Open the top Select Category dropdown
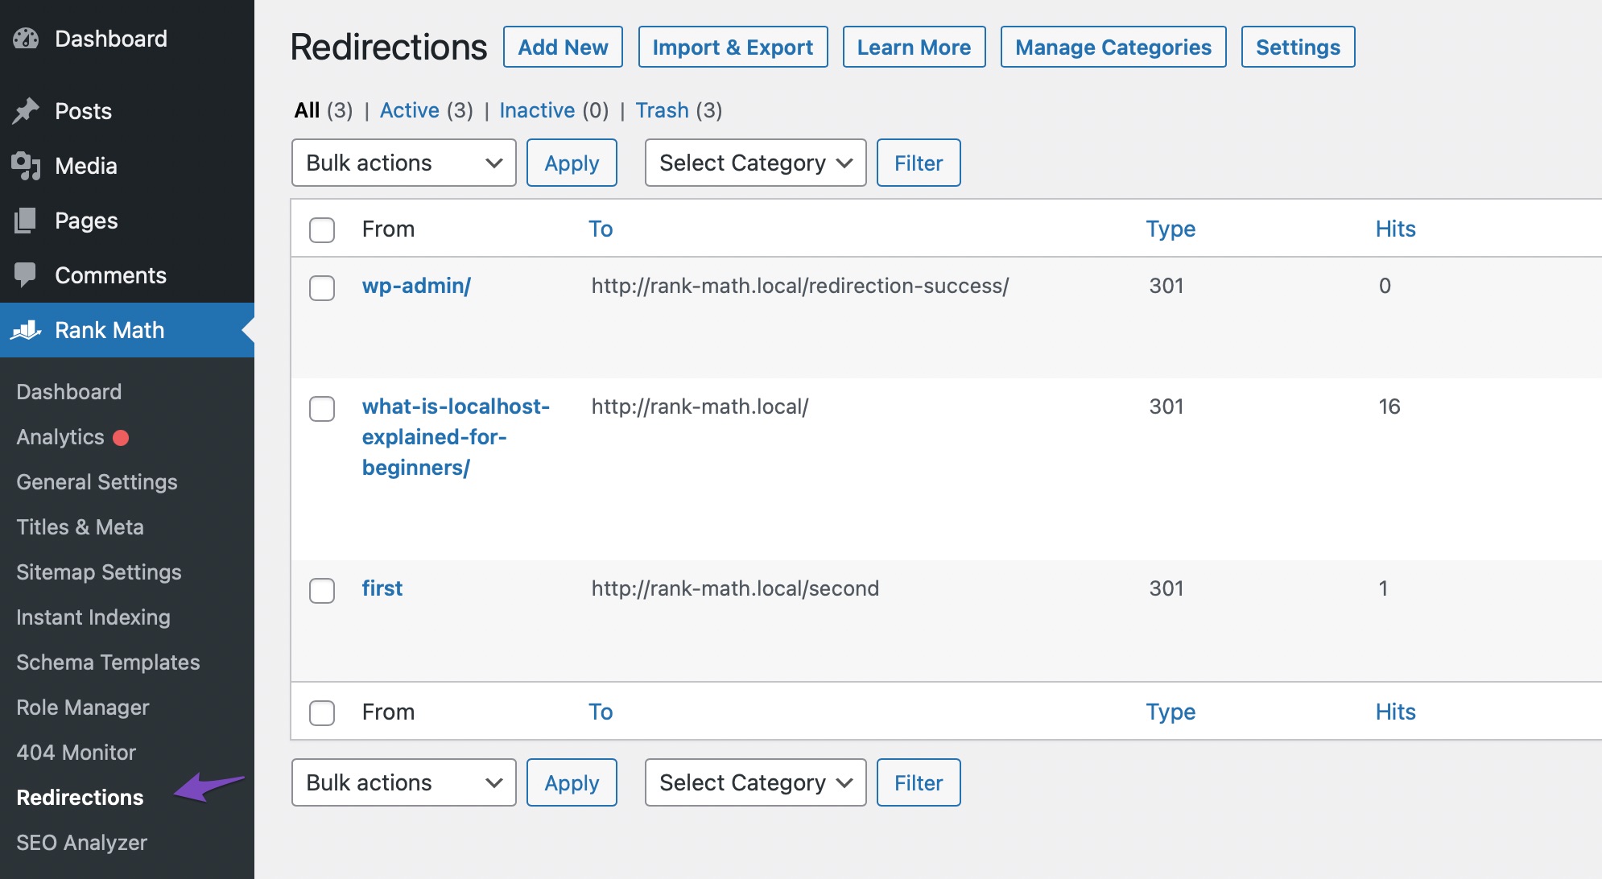This screenshot has width=1602, height=879. point(756,163)
